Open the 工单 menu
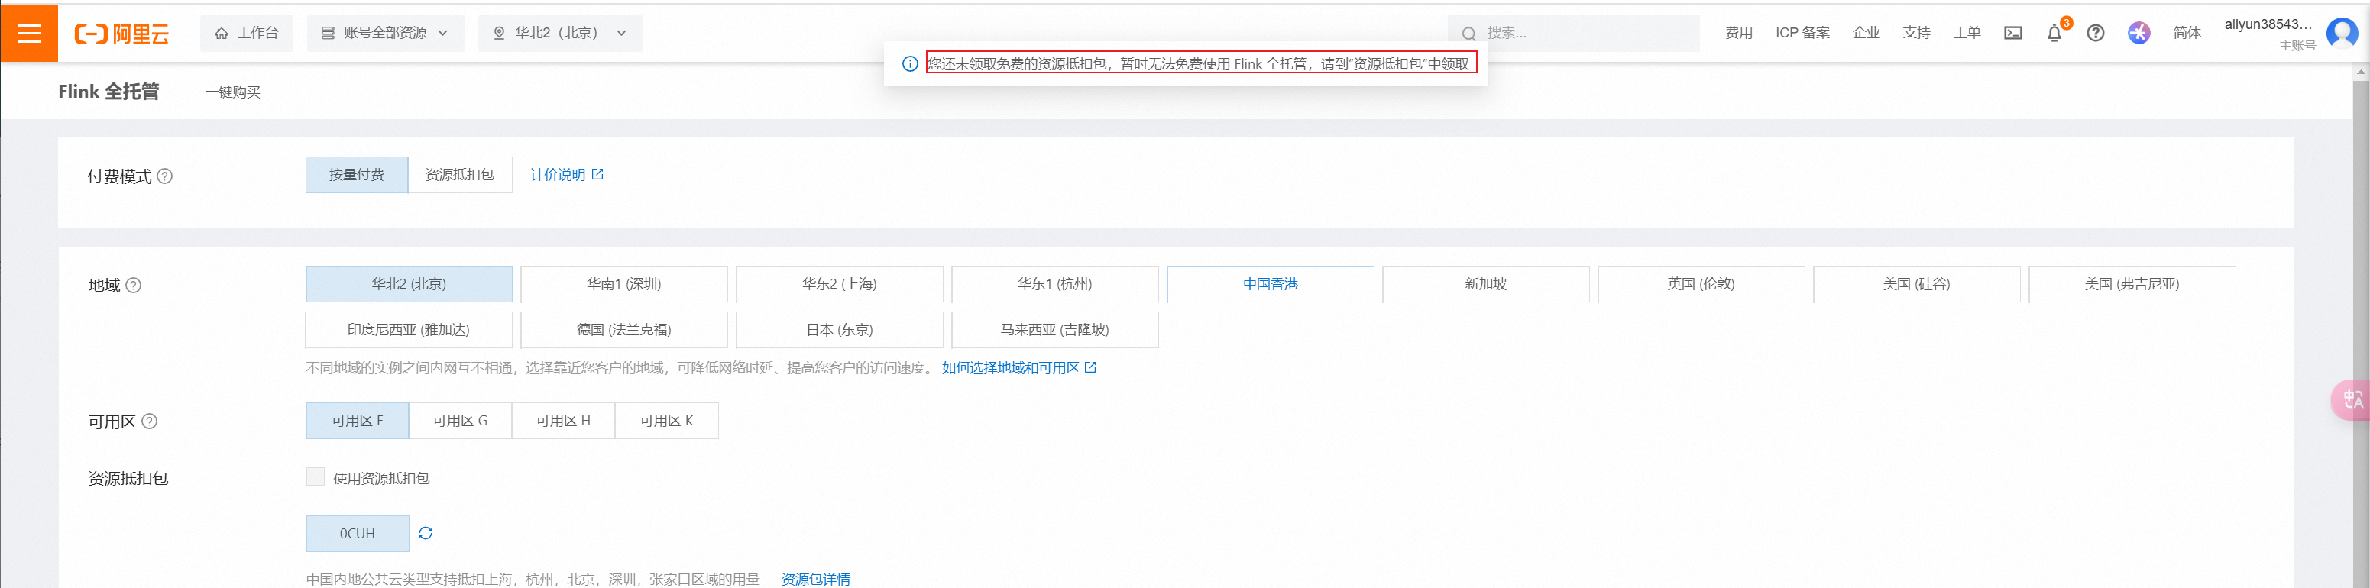The height and width of the screenshot is (588, 2370). (x=1967, y=33)
